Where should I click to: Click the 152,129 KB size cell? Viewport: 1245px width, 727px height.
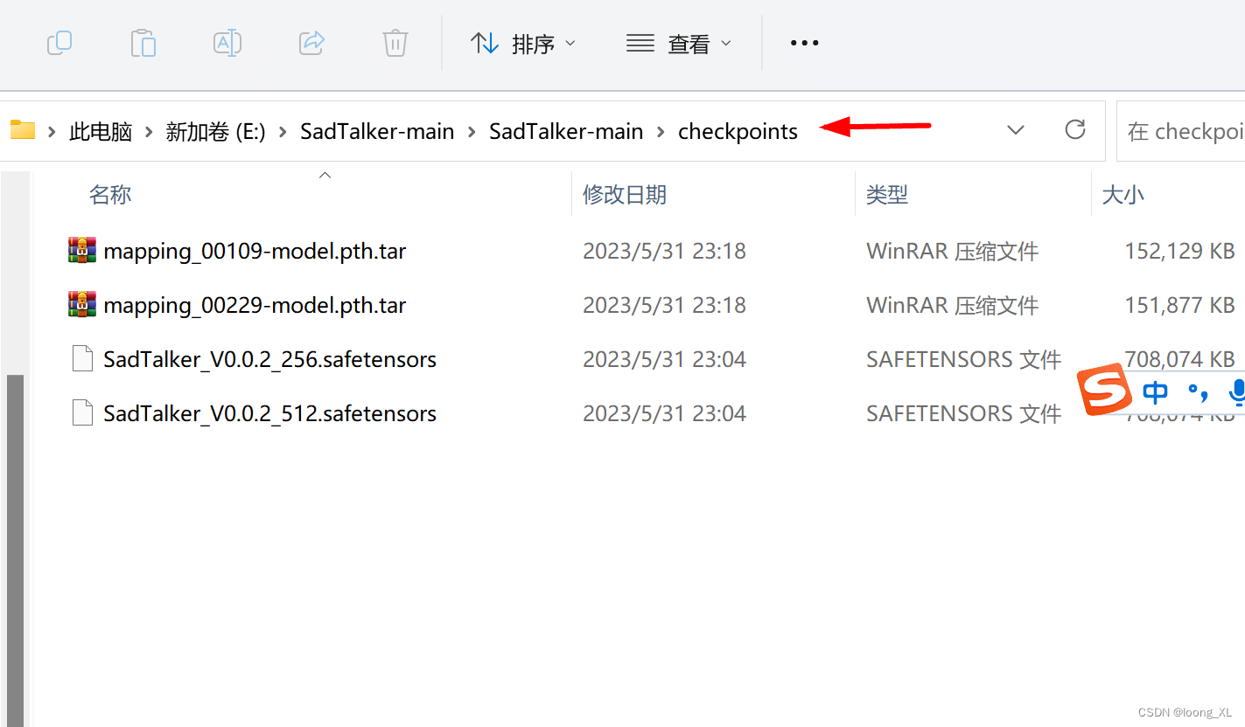tap(1179, 252)
